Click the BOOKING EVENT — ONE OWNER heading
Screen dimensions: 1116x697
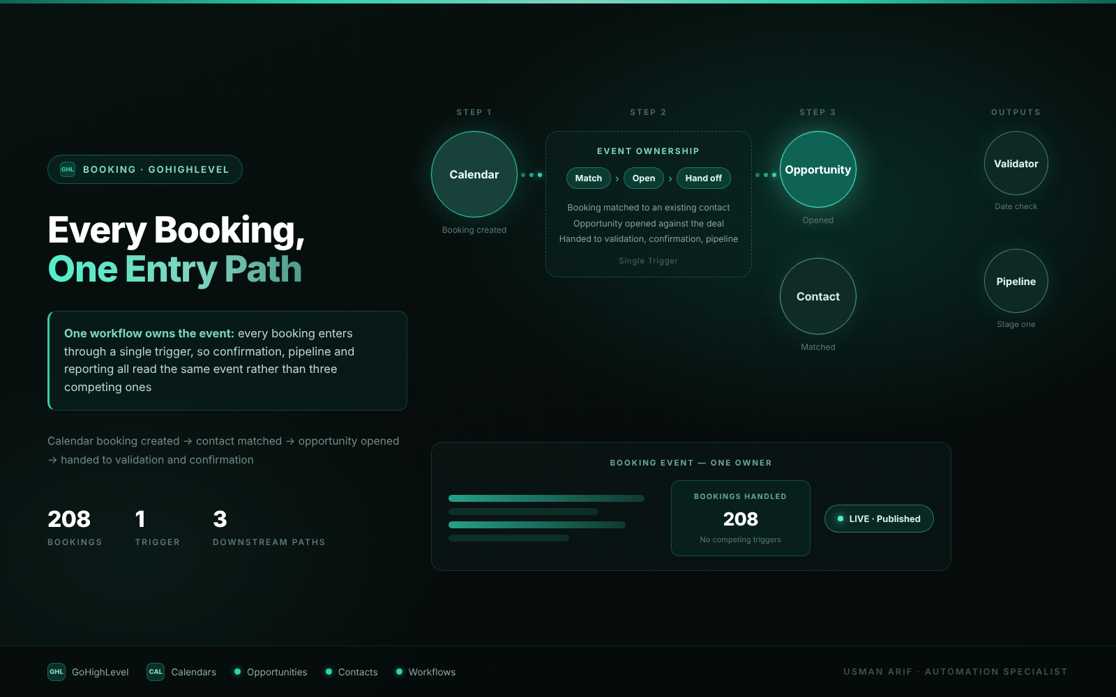tap(691, 463)
